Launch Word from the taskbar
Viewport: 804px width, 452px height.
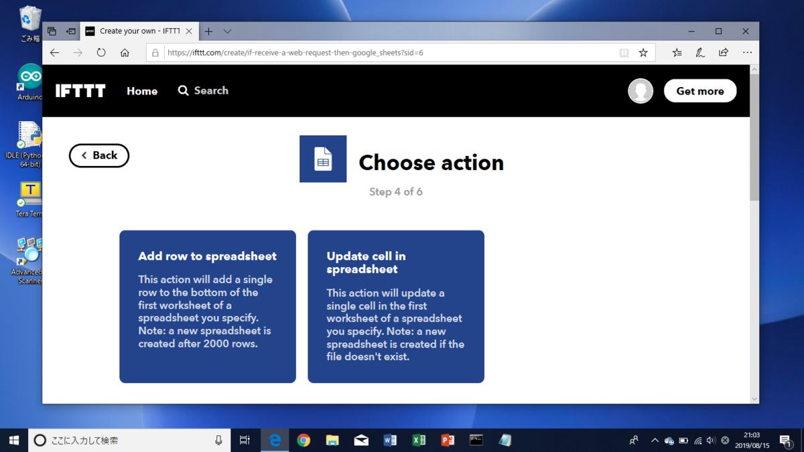tap(390, 440)
